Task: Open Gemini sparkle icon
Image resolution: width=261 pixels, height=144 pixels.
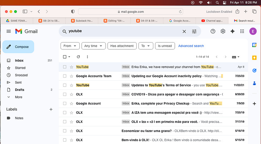Action: [232, 31]
